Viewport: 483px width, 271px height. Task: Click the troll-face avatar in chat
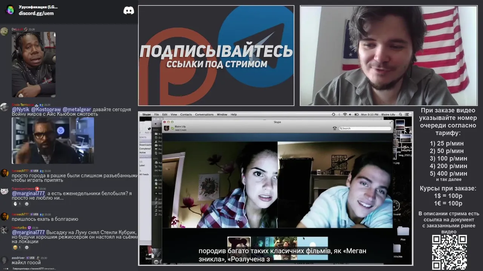click(x=5, y=191)
